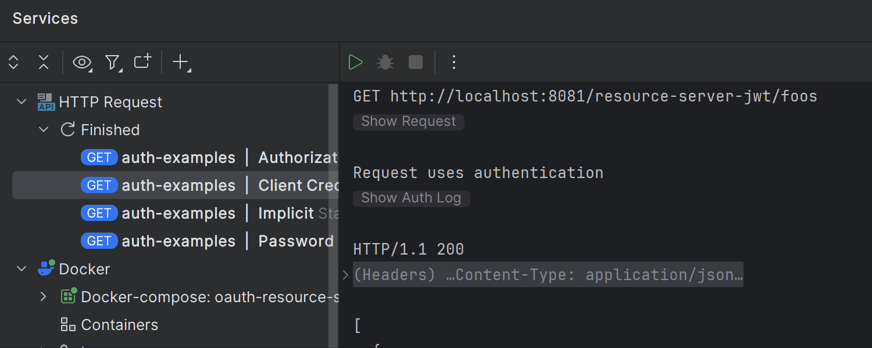872x348 pixels.
Task: Collapse the Finished requests group
Action: pyautogui.click(x=44, y=129)
